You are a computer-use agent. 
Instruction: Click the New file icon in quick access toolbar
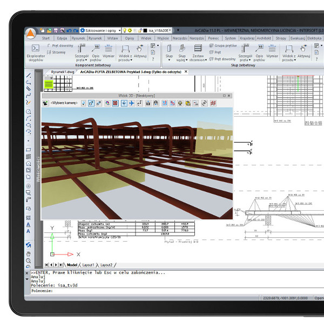pos(42,30)
